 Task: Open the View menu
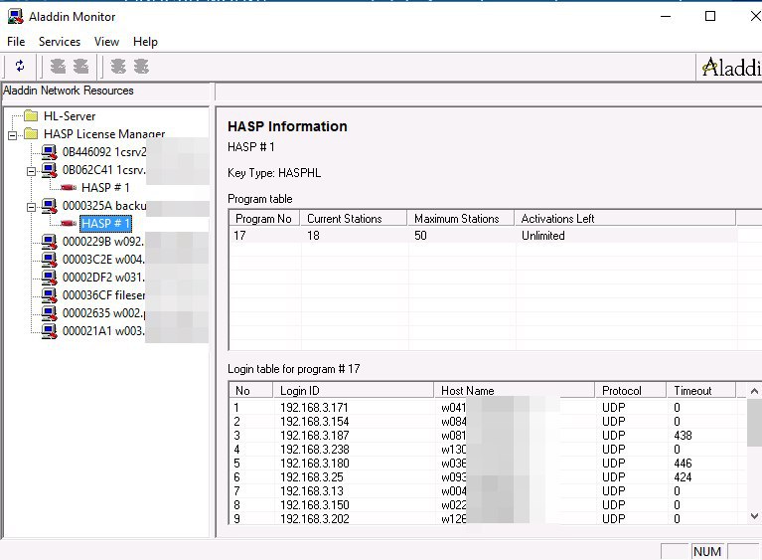(x=106, y=42)
